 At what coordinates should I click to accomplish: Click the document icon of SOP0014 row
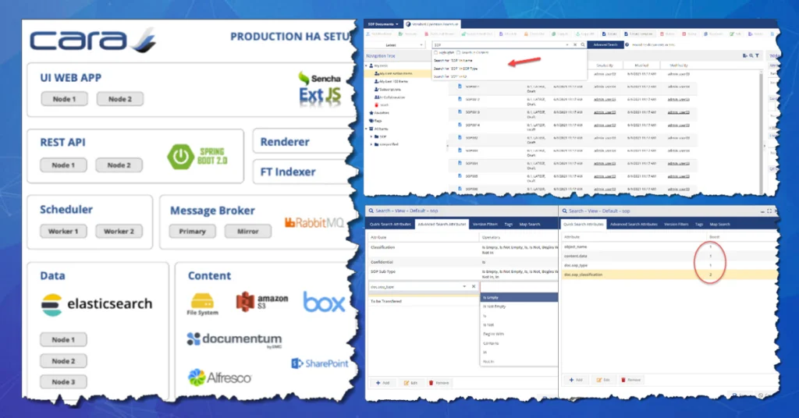tap(460, 124)
